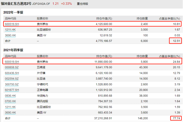
Task: Open the 002594.SZ stock code link
Action: (x=11, y=79)
